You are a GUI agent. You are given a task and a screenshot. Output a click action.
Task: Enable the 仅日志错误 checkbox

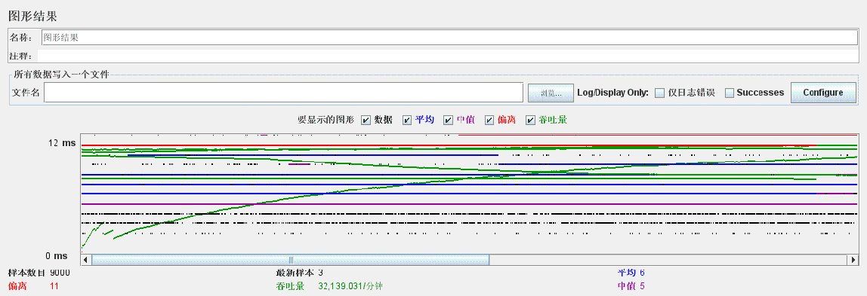tap(659, 93)
